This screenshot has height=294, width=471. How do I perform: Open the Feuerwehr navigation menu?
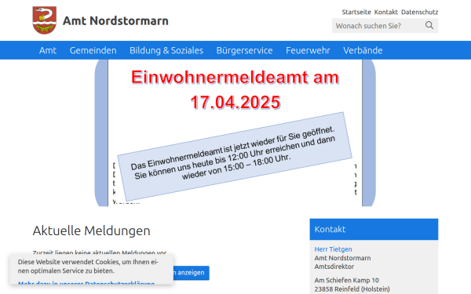308,50
